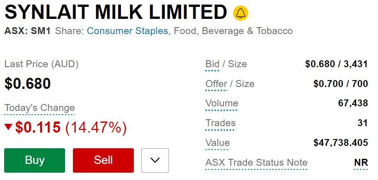Click the offer value $0.700 / 700
This screenshot has height=180, width=378.
click(341, 84)
